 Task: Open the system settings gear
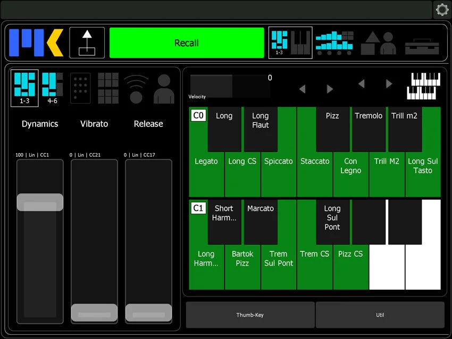click(x=442, y=10)
